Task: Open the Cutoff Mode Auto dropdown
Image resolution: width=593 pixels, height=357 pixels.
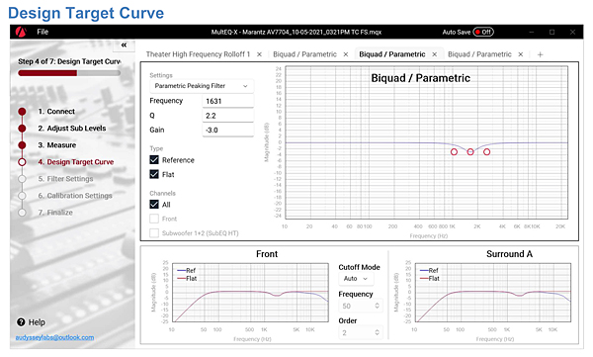Action: tap(356, 279)
